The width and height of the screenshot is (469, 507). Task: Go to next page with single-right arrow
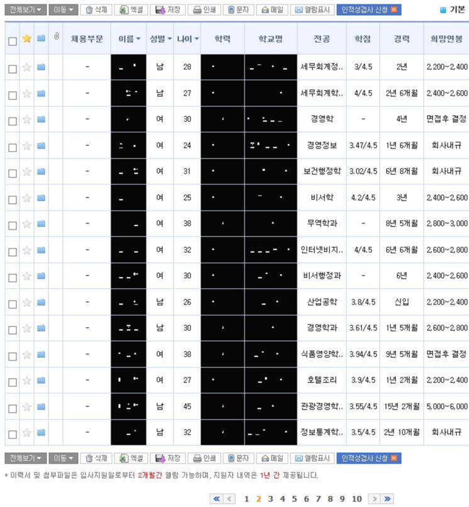[x=374, y=499]
